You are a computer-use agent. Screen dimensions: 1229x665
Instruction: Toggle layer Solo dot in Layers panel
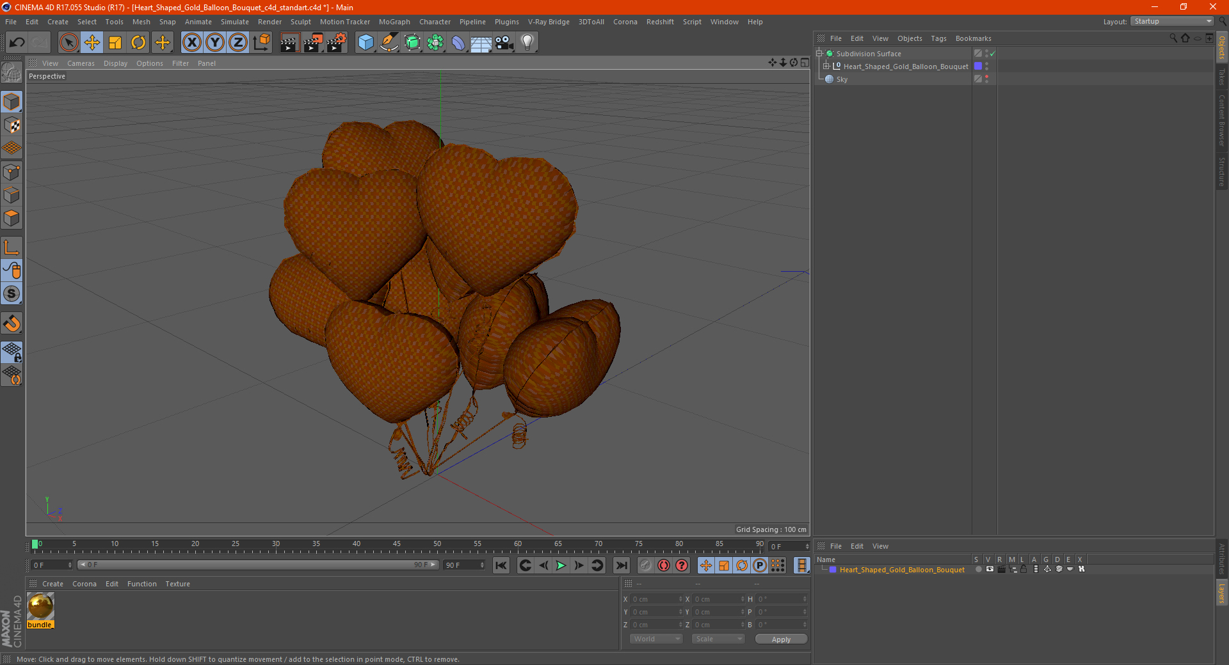[978, 569]
